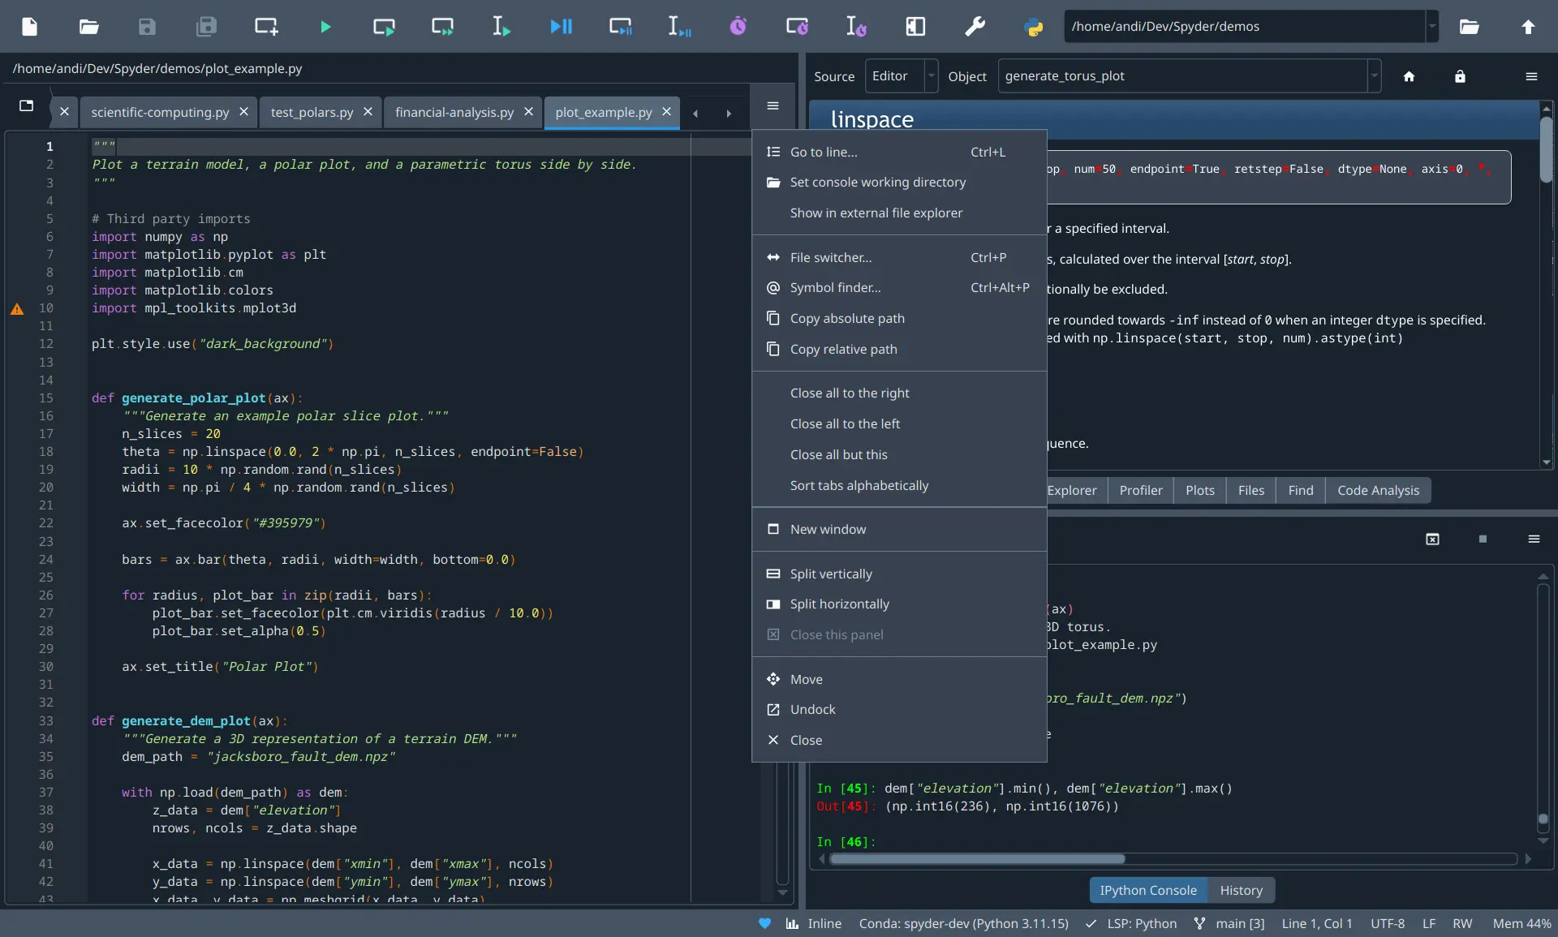Open History tab below console

pos(1241,890)
